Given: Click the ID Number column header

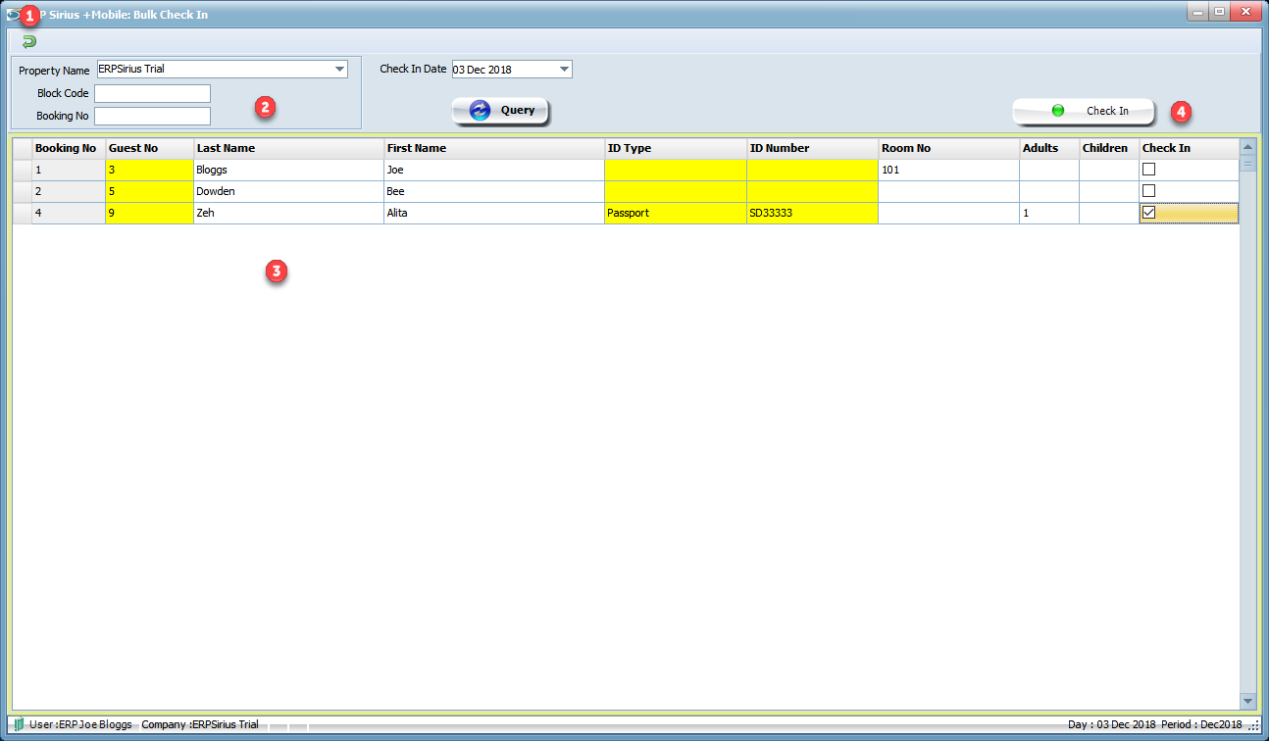Looking at the screenshot, I should pos(812,148).
